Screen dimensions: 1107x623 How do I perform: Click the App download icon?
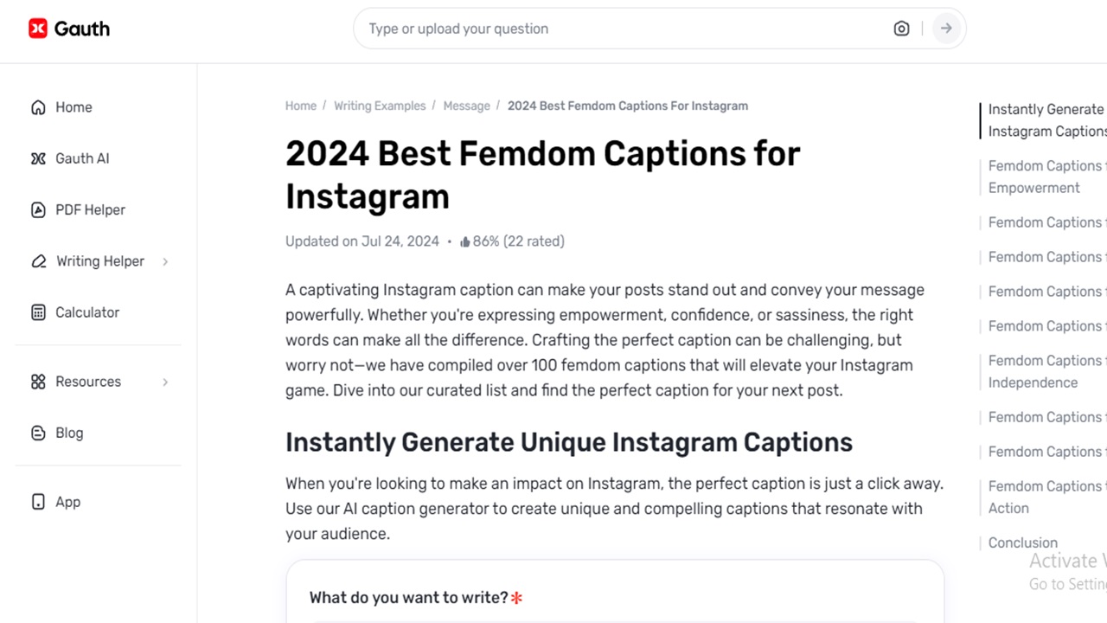(38, 501)
